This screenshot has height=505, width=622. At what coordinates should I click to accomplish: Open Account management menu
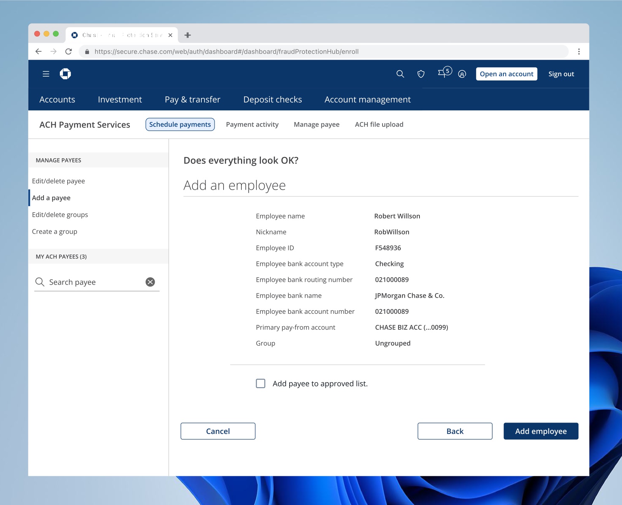[367, 100]
